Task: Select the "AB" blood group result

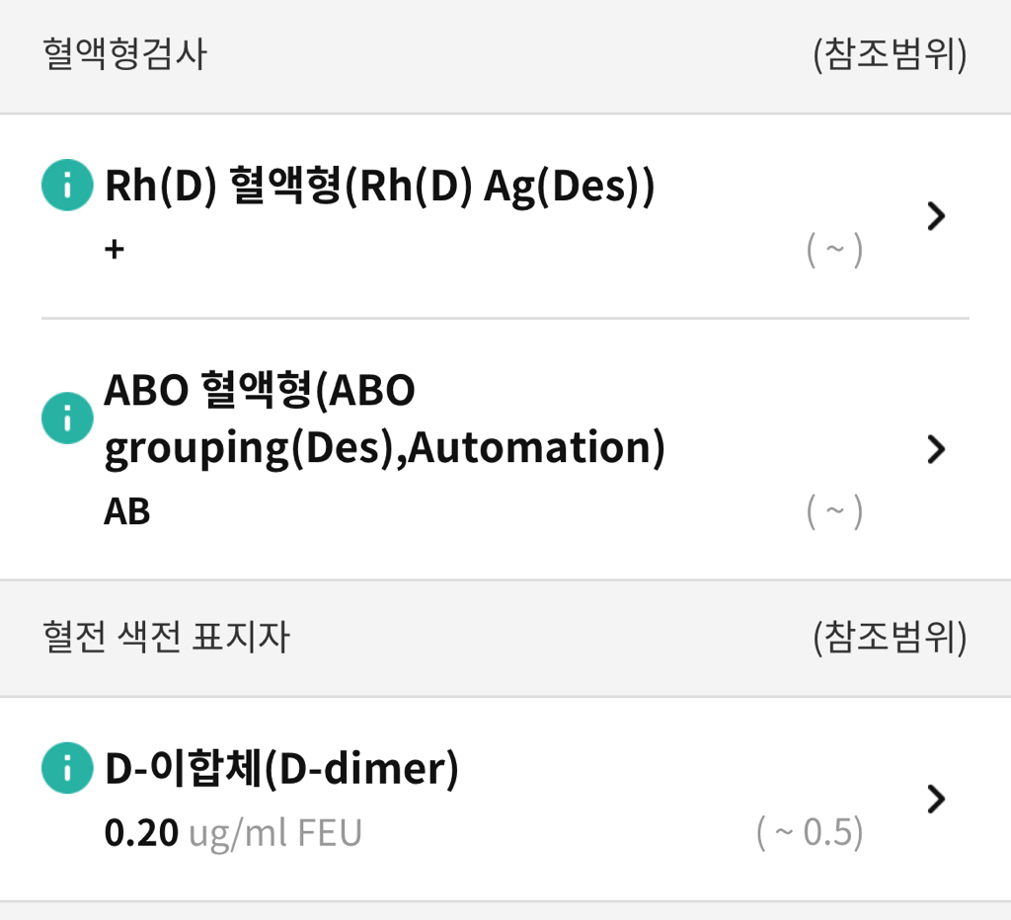Action: [127, 511]
